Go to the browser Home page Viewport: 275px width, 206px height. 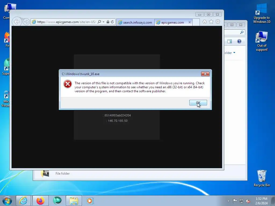204,21
